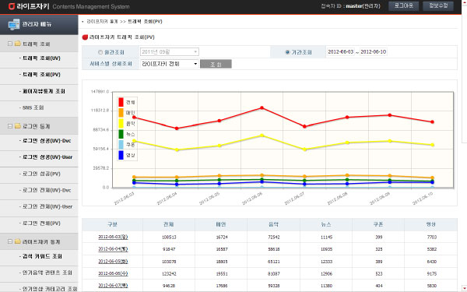Click the red 전체 legend swatch
467x292 pixels.
(x=121, y=102)
